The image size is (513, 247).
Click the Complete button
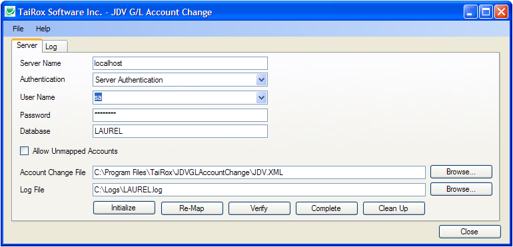point(326,208)
